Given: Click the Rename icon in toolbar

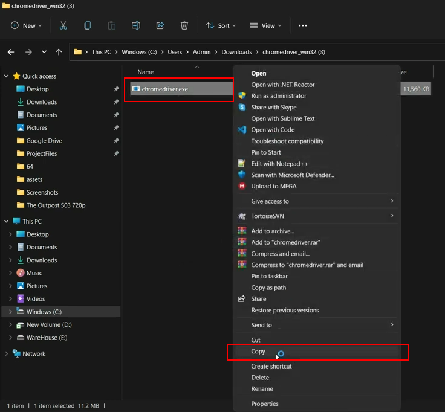Looking at the screenshot, I should coord(136,25).
